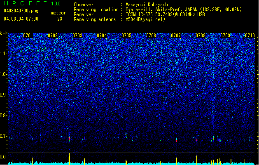The width and height of the screenshot is (259, 165).
Task: Click the vertical noise streak near 0708
Action: pos(213,86)
